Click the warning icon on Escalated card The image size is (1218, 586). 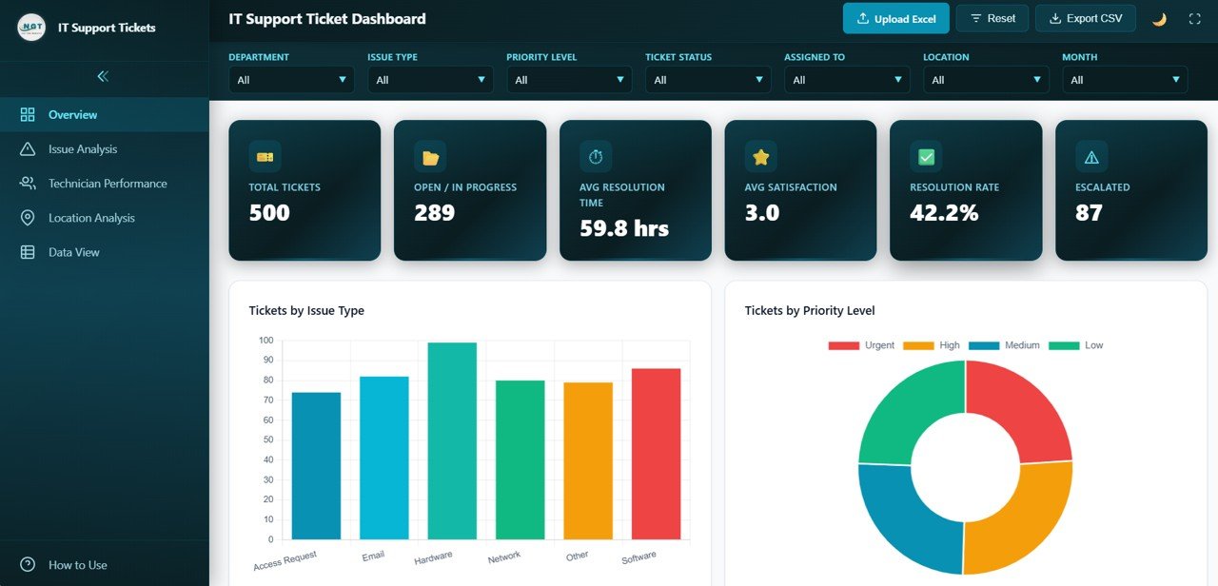[x=1090, y=156]
